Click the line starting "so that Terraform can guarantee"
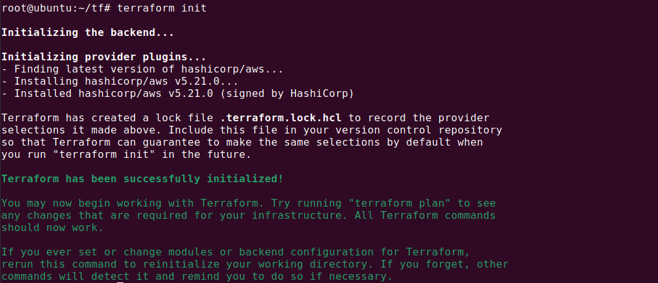This screenshot has height=283, width=658. pos(242,142)
